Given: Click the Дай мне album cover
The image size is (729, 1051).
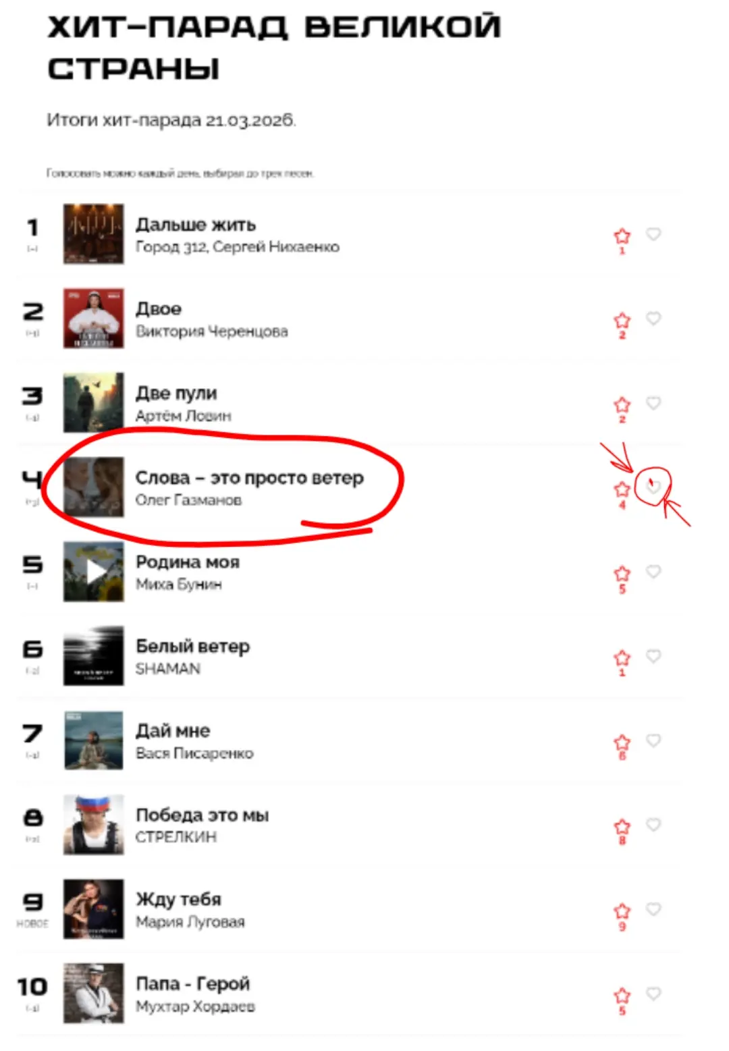Looking at the screenshot, I should (94, 740).
